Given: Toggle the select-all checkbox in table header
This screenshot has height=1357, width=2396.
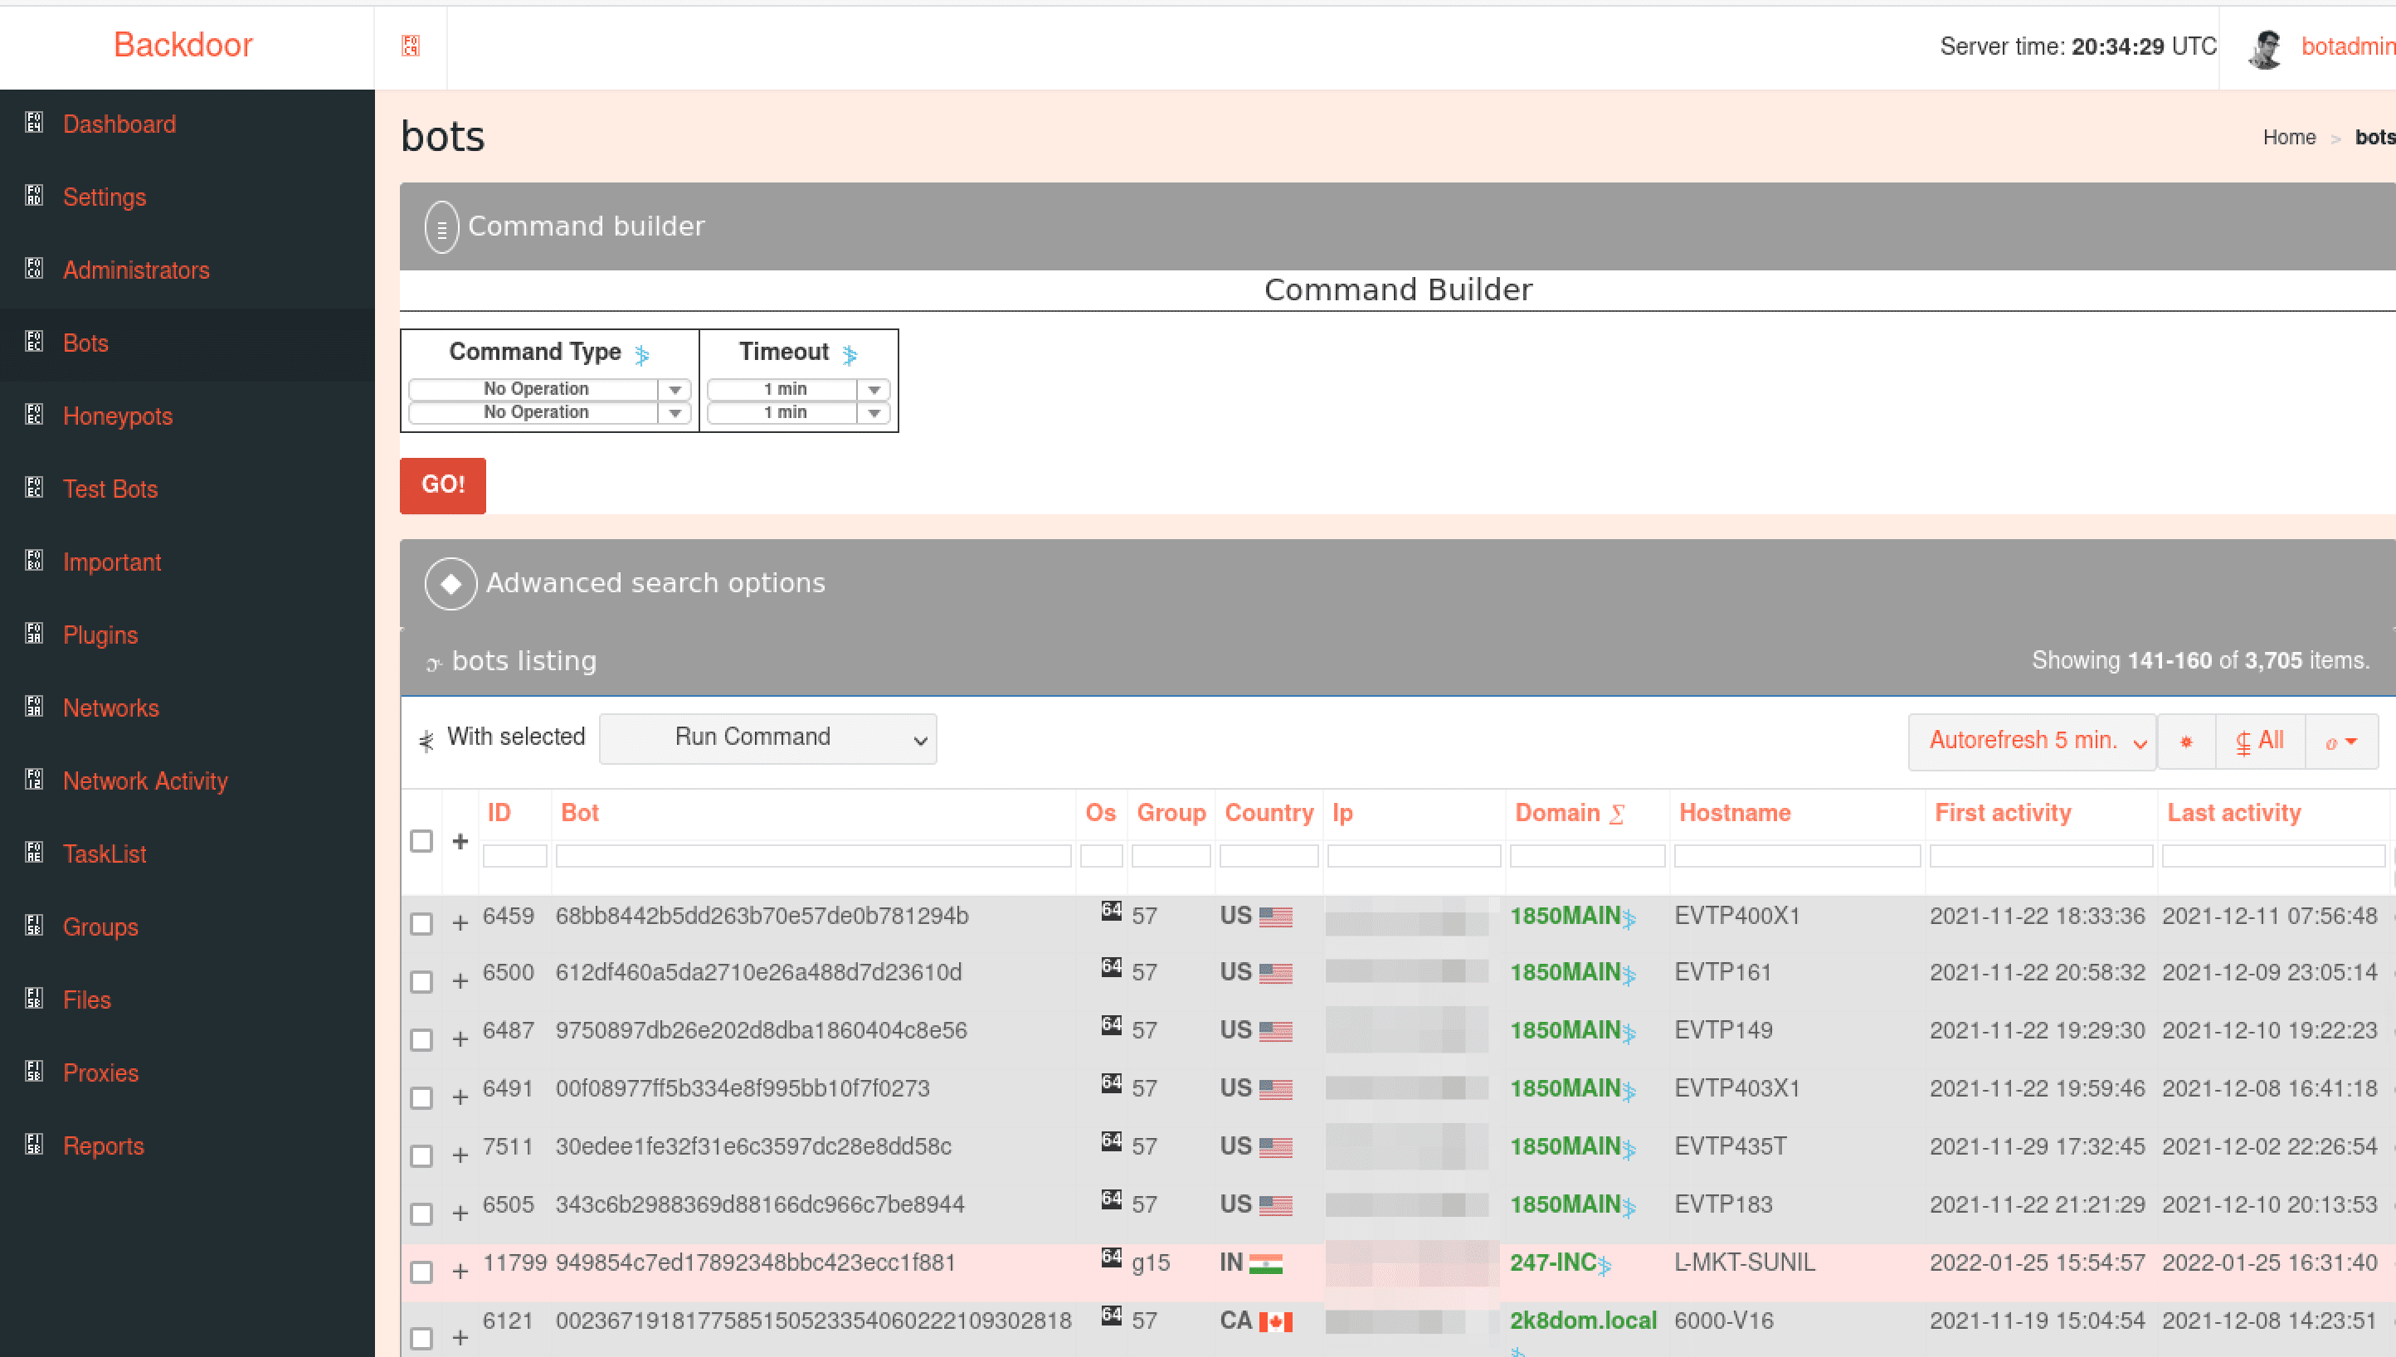Looking at the screenshot, I should (x=421, y=841).
